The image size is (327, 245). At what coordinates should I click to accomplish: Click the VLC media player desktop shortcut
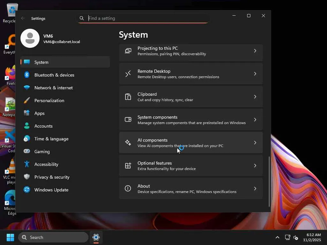click(x=9, y=172)
